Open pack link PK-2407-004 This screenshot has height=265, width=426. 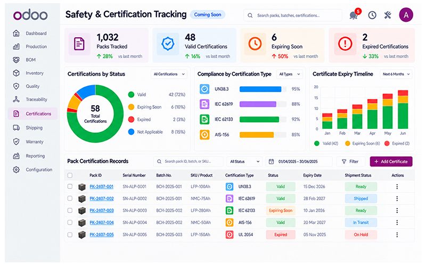102,222
